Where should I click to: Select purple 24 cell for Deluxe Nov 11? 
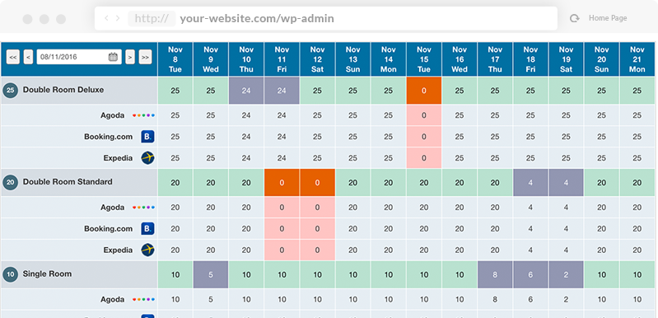282,91
